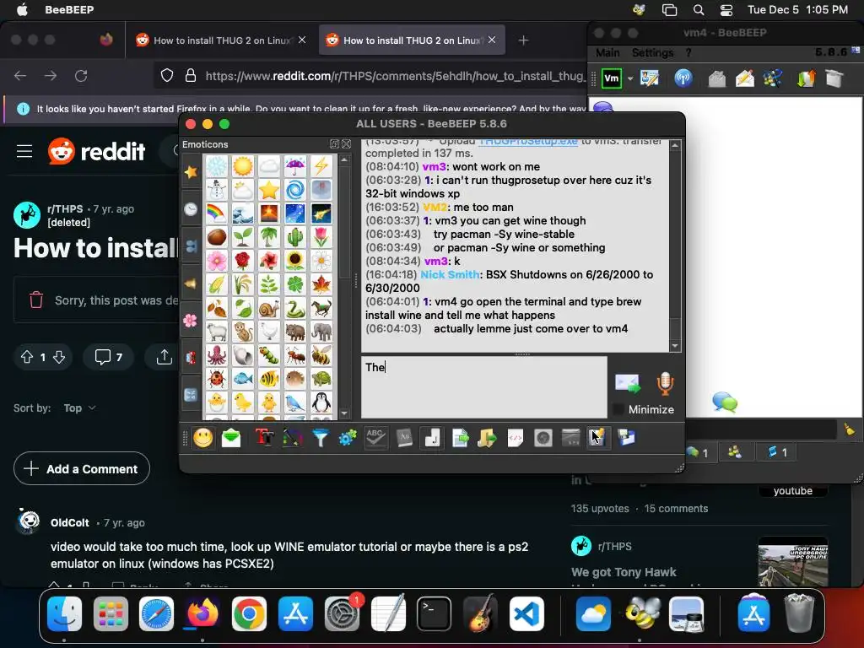Open the chat settings gears icon
Viewport: 864px width, 648px height.
click(348, 438)
